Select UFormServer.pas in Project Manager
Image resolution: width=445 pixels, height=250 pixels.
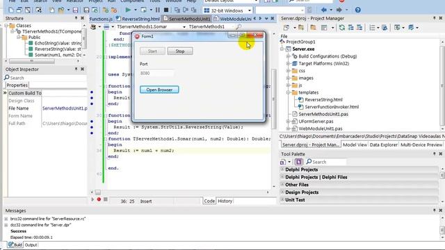click(316, 122)
